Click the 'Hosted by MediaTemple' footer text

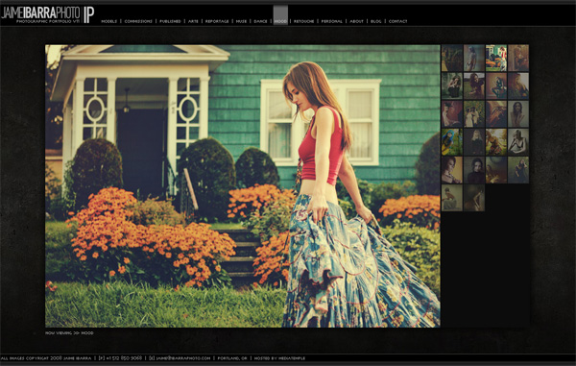279,358
